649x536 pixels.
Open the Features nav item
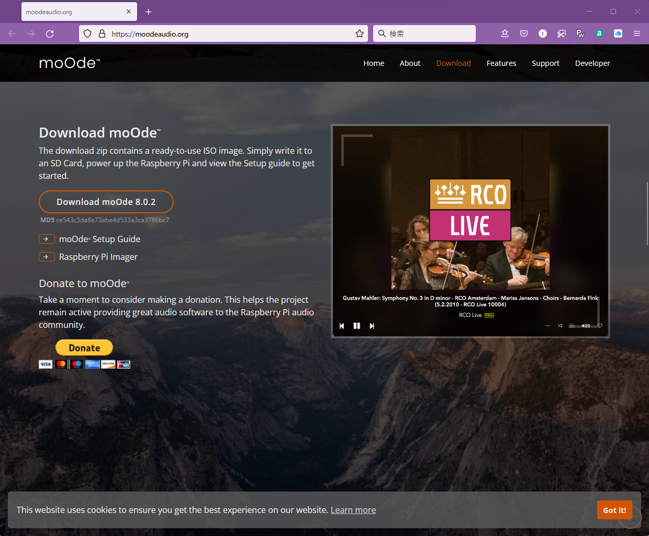(501, 63)
